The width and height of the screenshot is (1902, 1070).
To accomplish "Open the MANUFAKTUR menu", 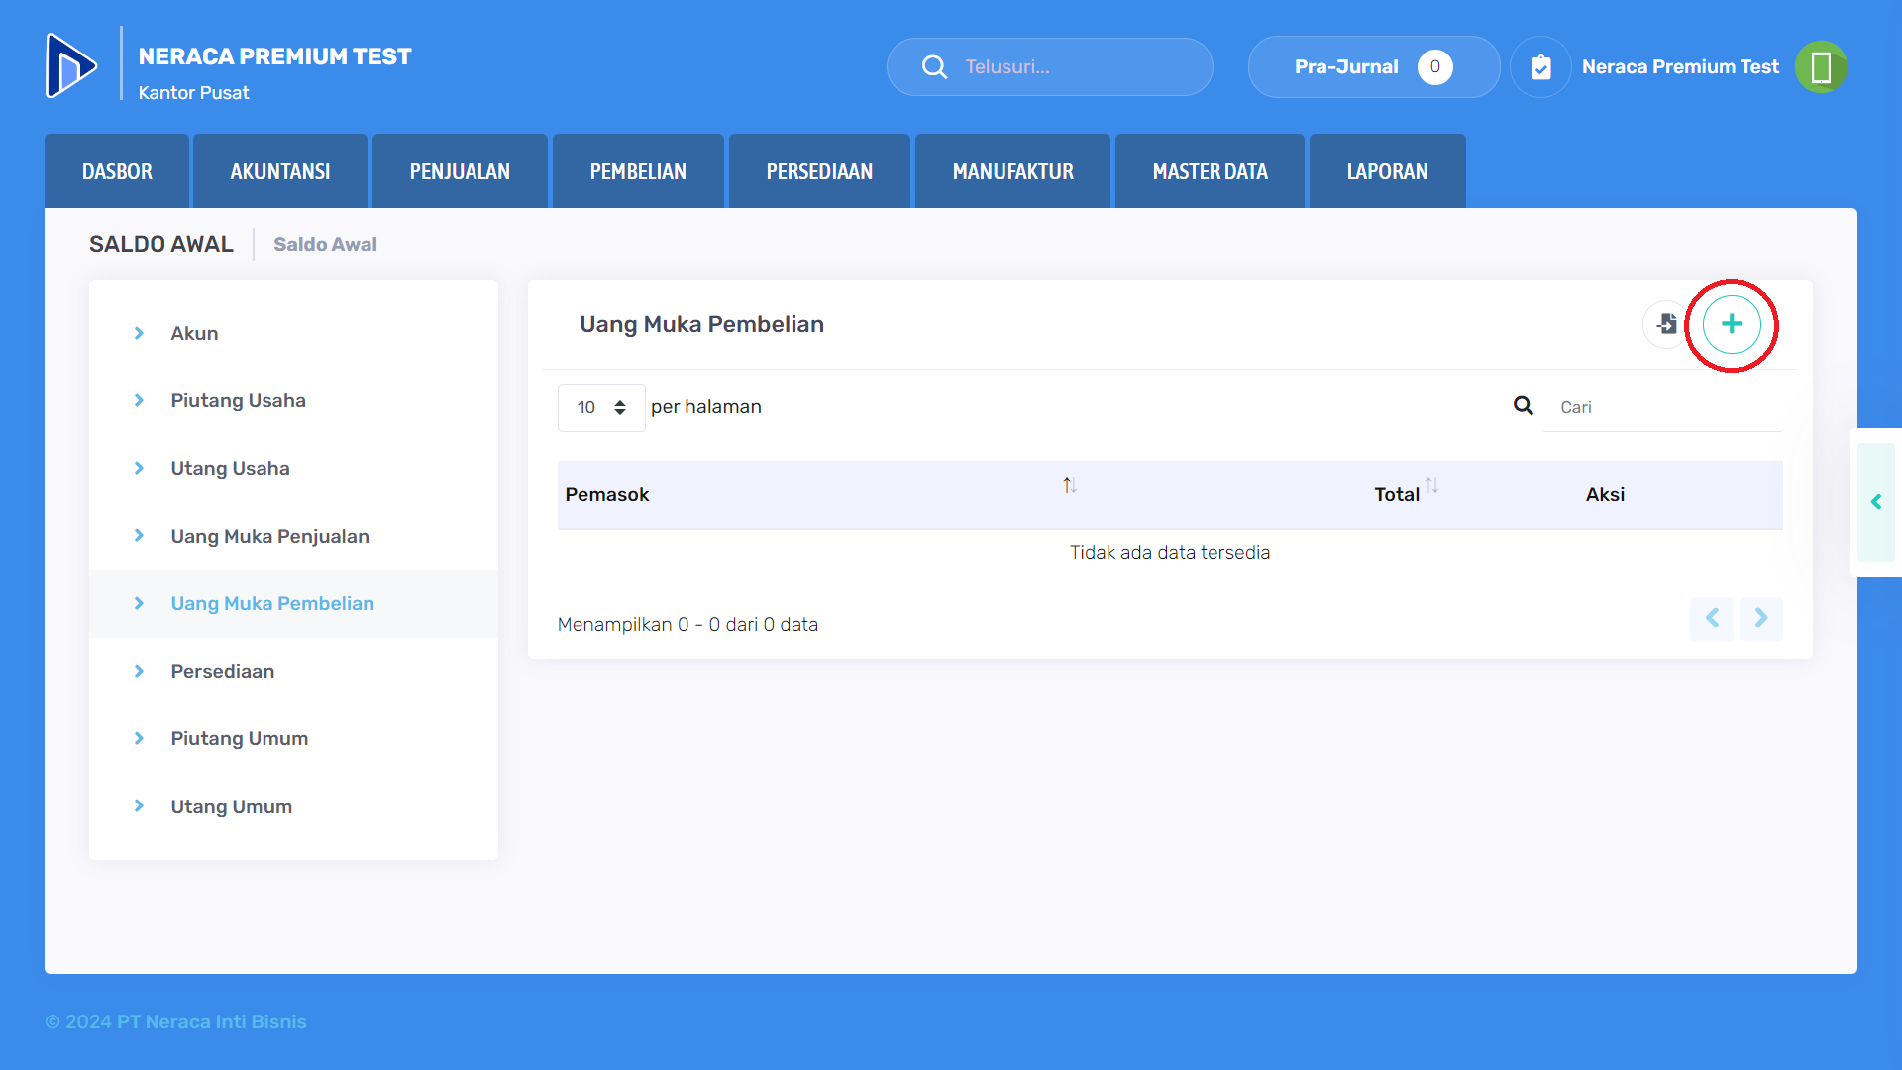I will click(x=1012, y=171).
